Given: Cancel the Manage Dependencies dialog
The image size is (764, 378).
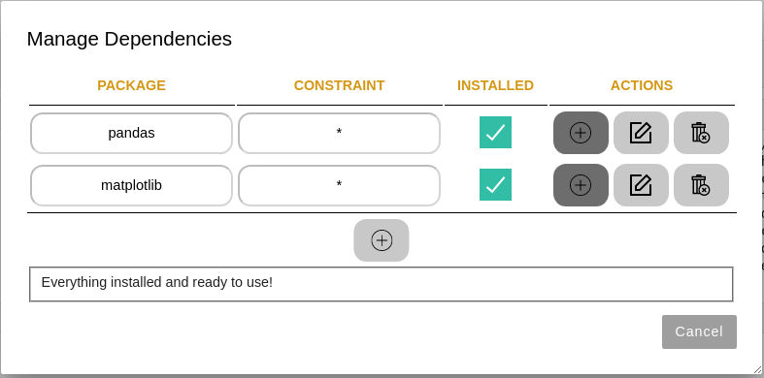Looking at the screenshot, I should point(699,331).
